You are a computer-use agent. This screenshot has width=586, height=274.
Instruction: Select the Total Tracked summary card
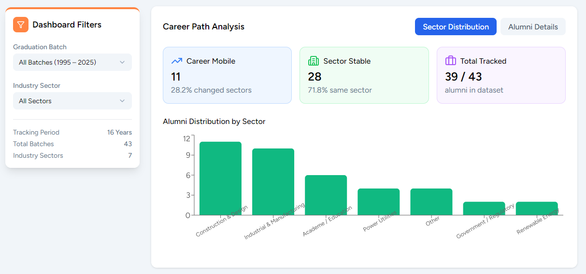501,75
